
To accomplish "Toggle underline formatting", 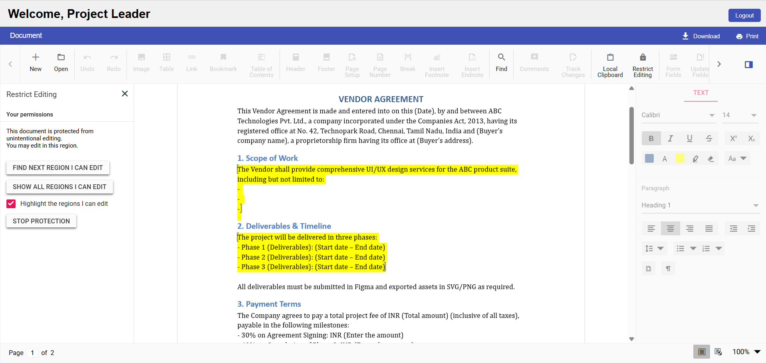I will 689,138.
